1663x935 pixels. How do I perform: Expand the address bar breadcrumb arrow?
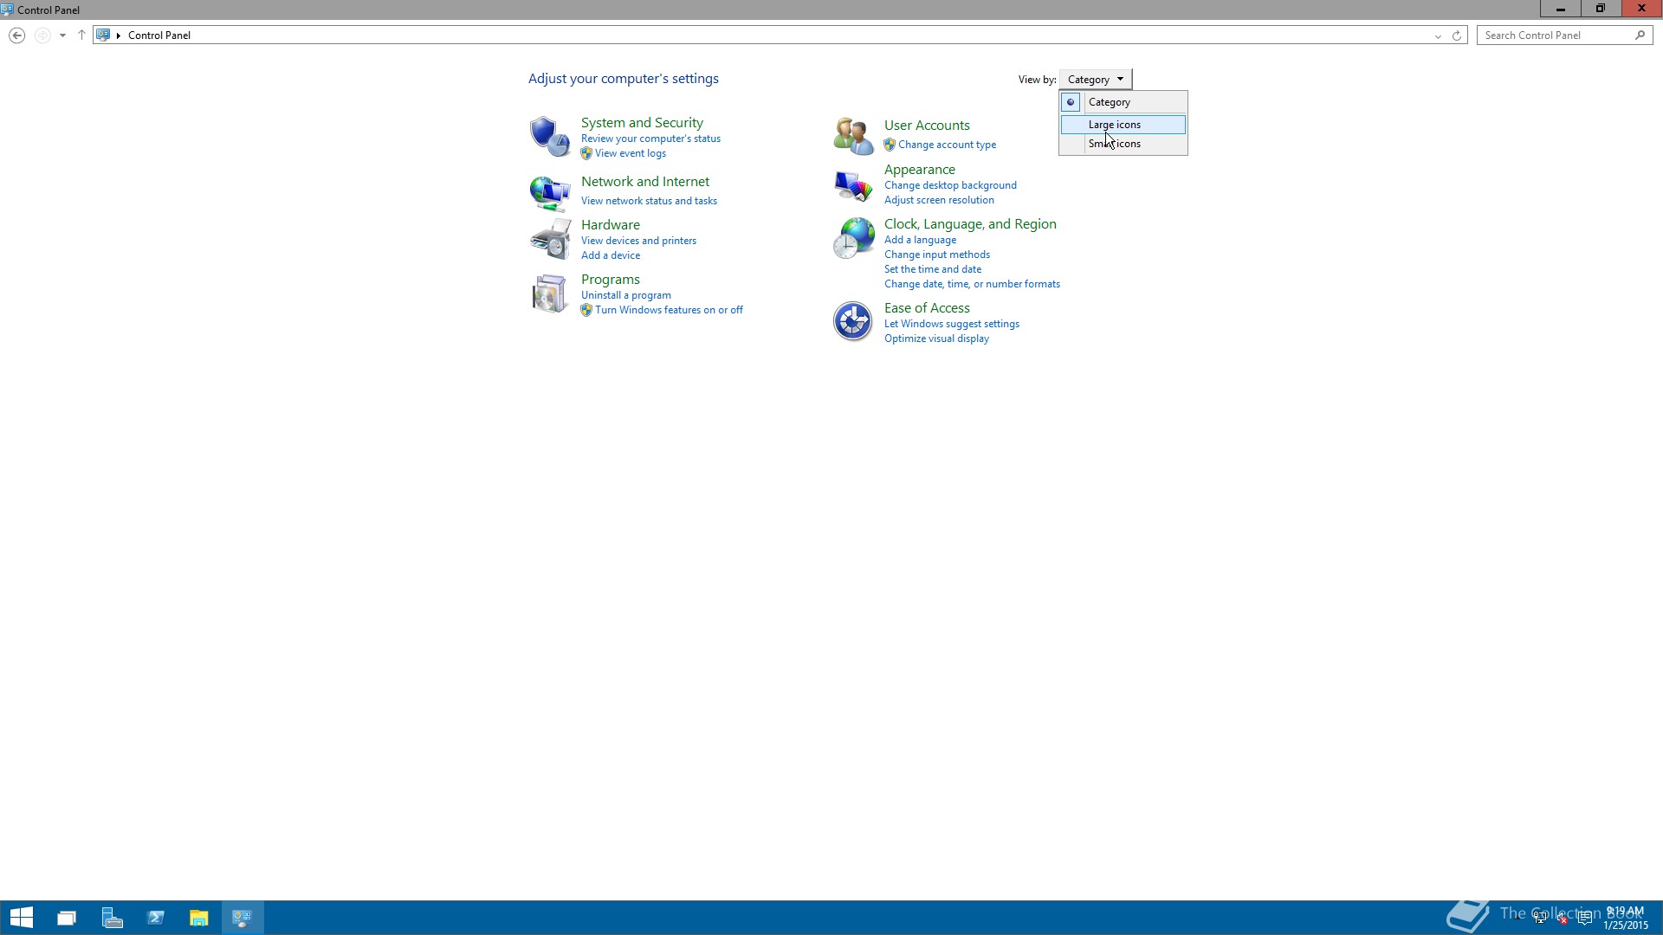tap(119, 35)
